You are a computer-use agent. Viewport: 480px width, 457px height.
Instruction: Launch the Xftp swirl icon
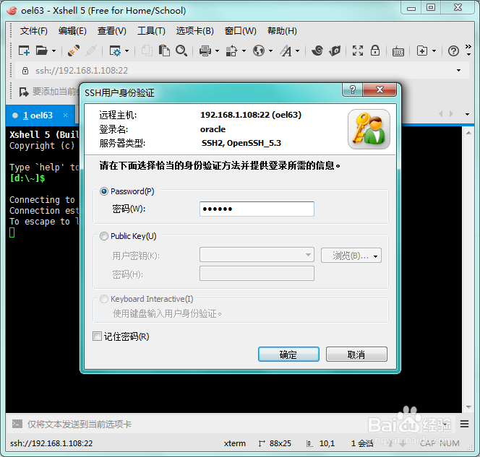click(318, 51)
